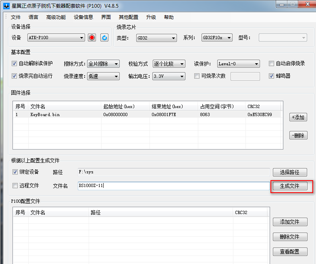Open the 高级功能 menu
The width and height of the screenshot is (316, 264).
tap(56, 17)
